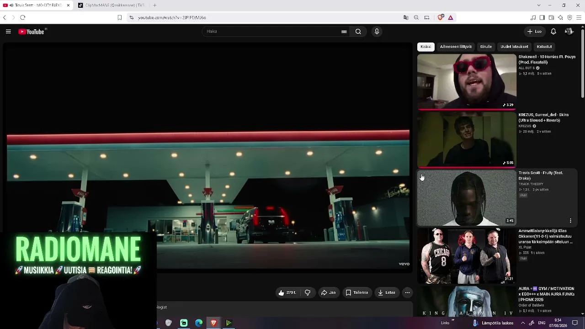This screenshot has width=585, height=329.
Task: Click the Luo create button
Action: point(534,32)
